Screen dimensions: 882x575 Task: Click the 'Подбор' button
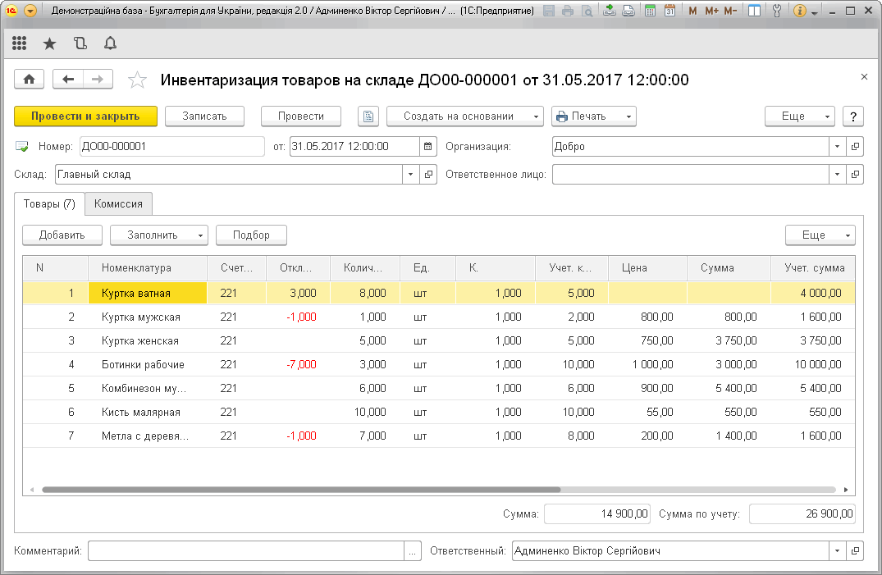251,235
